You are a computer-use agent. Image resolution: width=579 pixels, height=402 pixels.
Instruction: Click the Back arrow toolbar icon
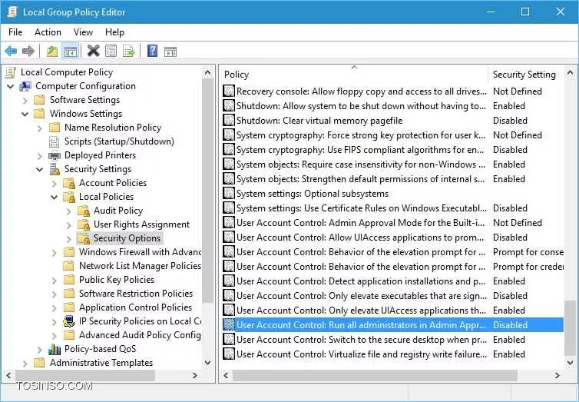pos(11,51)
